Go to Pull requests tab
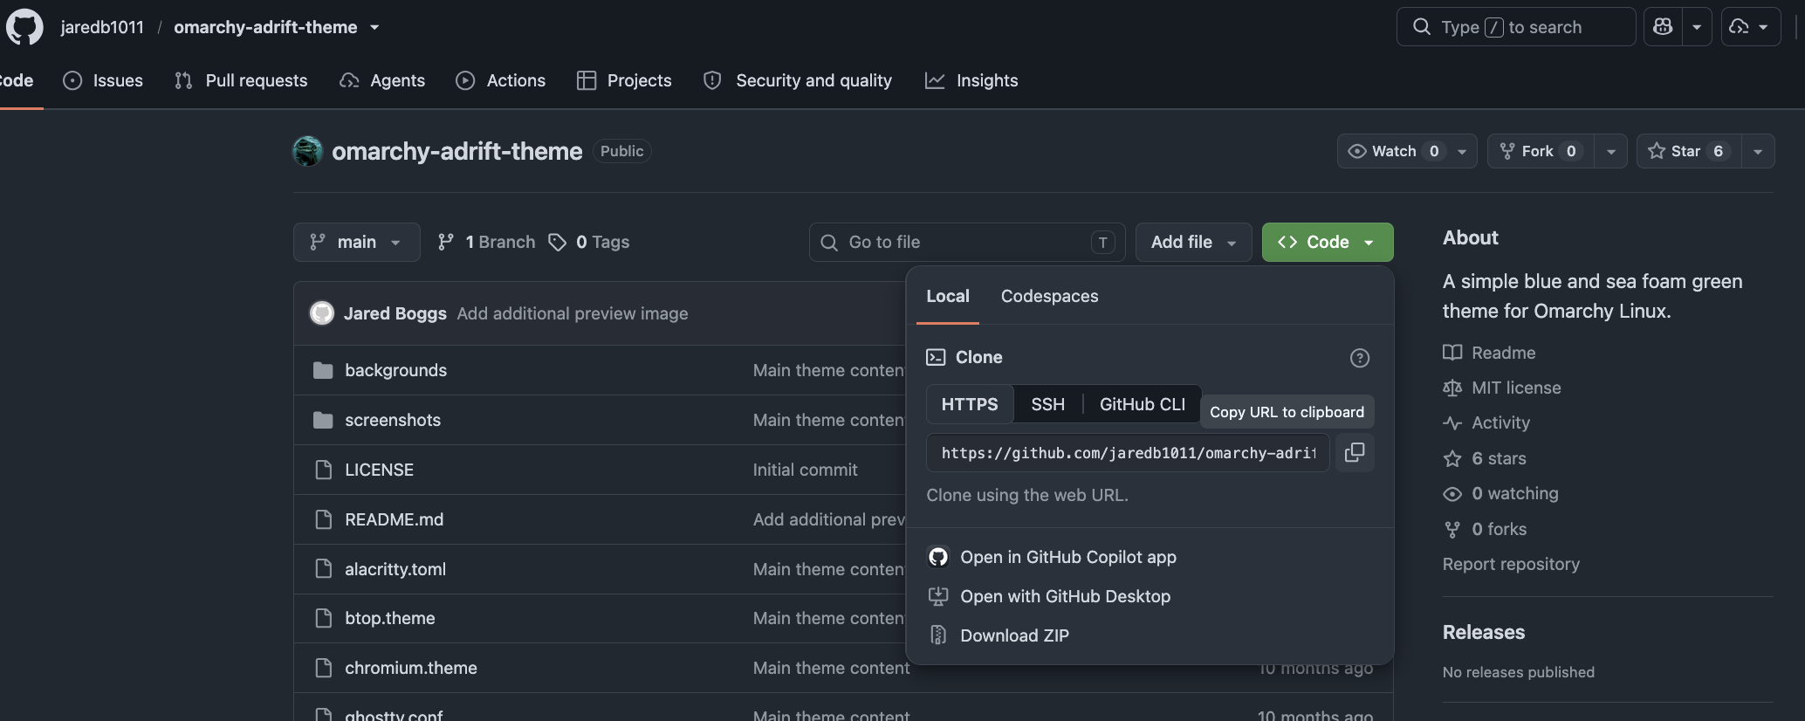The image size is (1805, 721). pos(241,80)
